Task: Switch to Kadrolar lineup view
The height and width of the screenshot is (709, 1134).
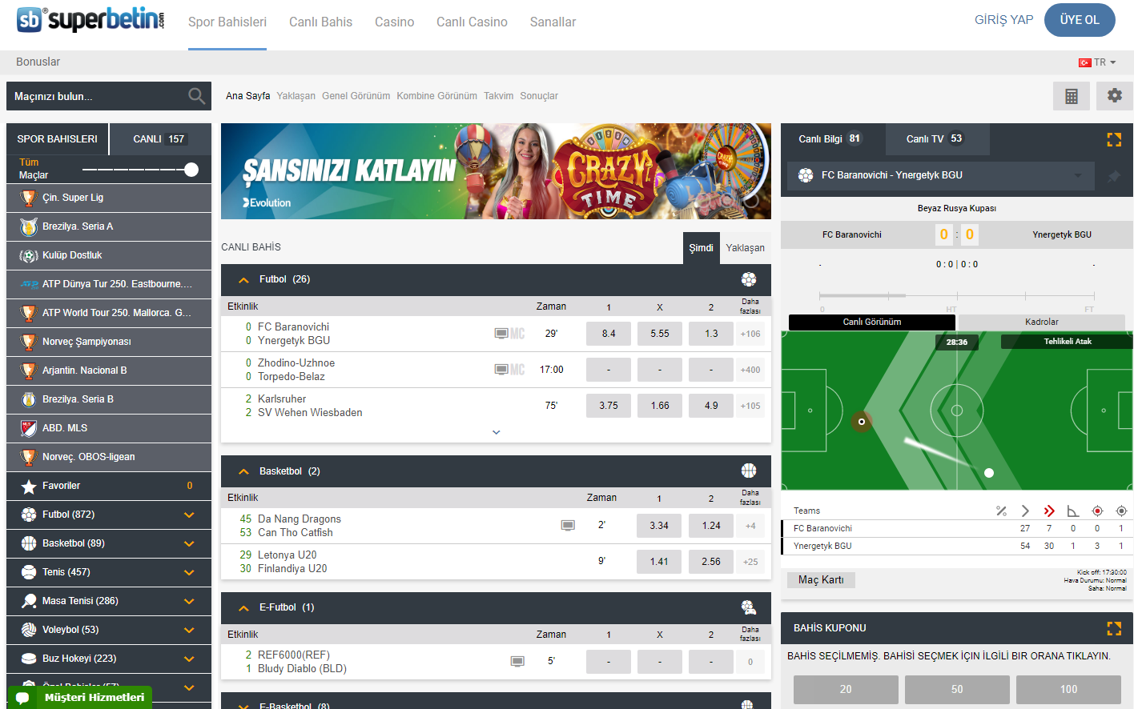Action: point(1042,322)
